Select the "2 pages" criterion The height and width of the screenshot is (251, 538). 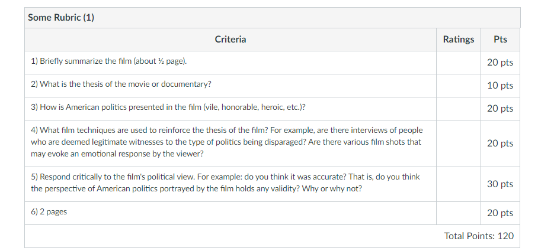click(x=49, y=211)
